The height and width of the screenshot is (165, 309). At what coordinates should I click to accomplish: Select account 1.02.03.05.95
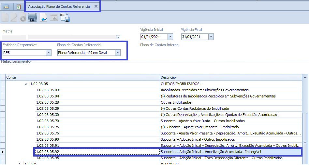coord(97,158)
